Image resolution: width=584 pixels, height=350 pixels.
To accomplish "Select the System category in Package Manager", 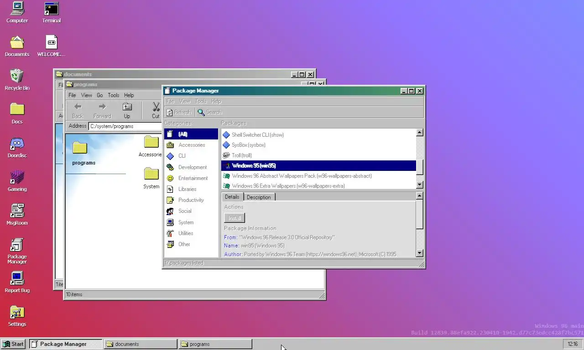I will 191,222.
